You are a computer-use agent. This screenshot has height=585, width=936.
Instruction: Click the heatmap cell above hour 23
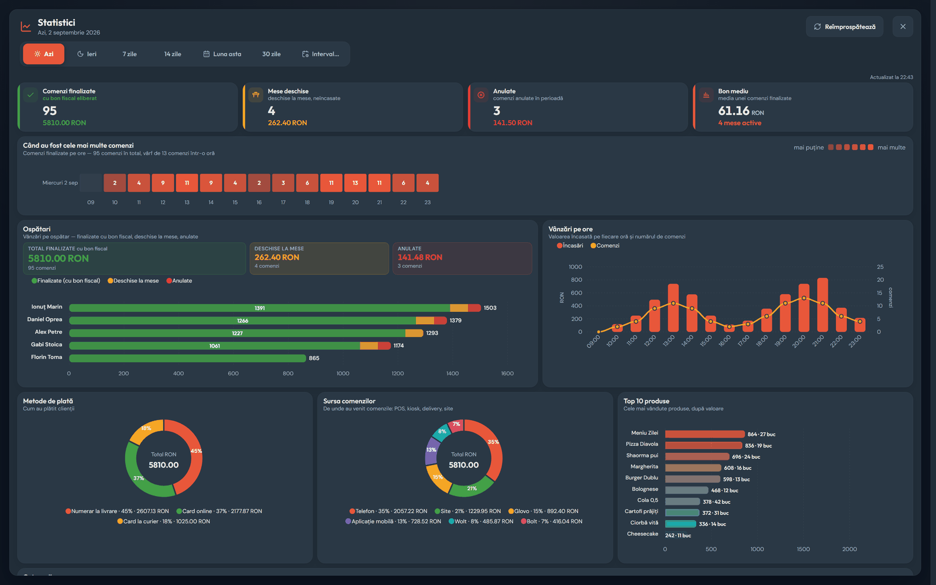point(428,183)
